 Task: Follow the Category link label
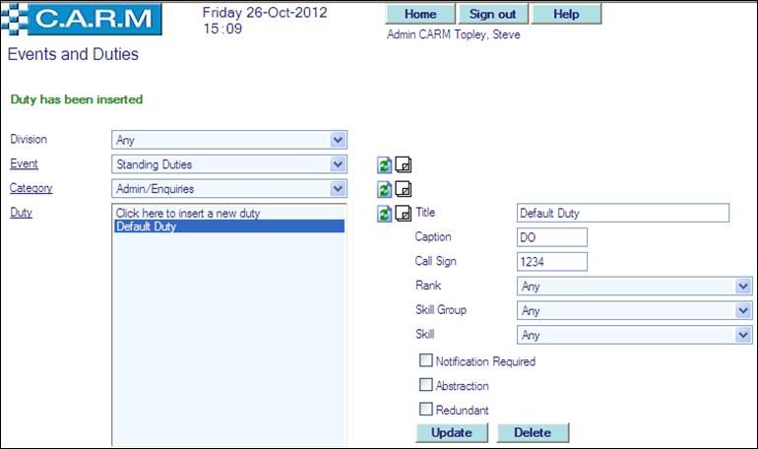coord(31,187)
